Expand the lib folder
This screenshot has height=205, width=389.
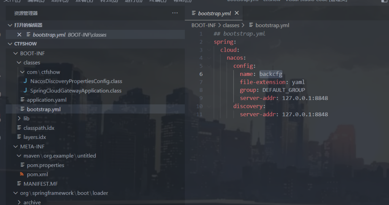19,118
